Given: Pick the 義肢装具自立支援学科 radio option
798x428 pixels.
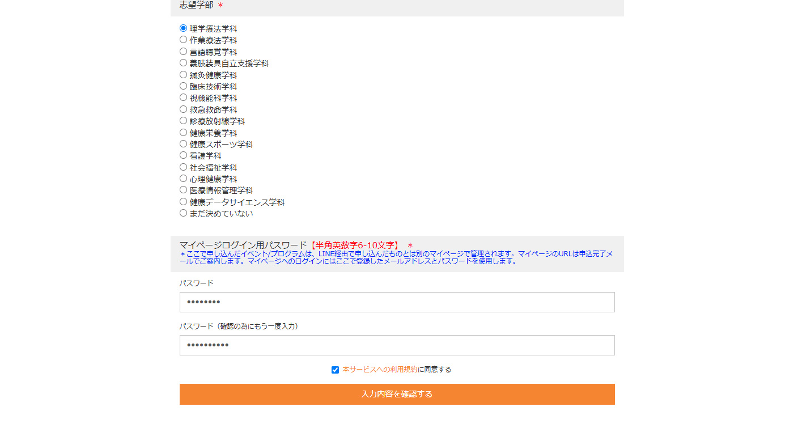Looking at the screenshot, I should [183, 63].
